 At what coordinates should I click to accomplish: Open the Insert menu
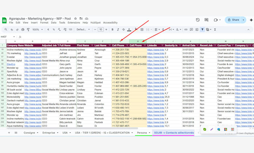tap(34, 23)
